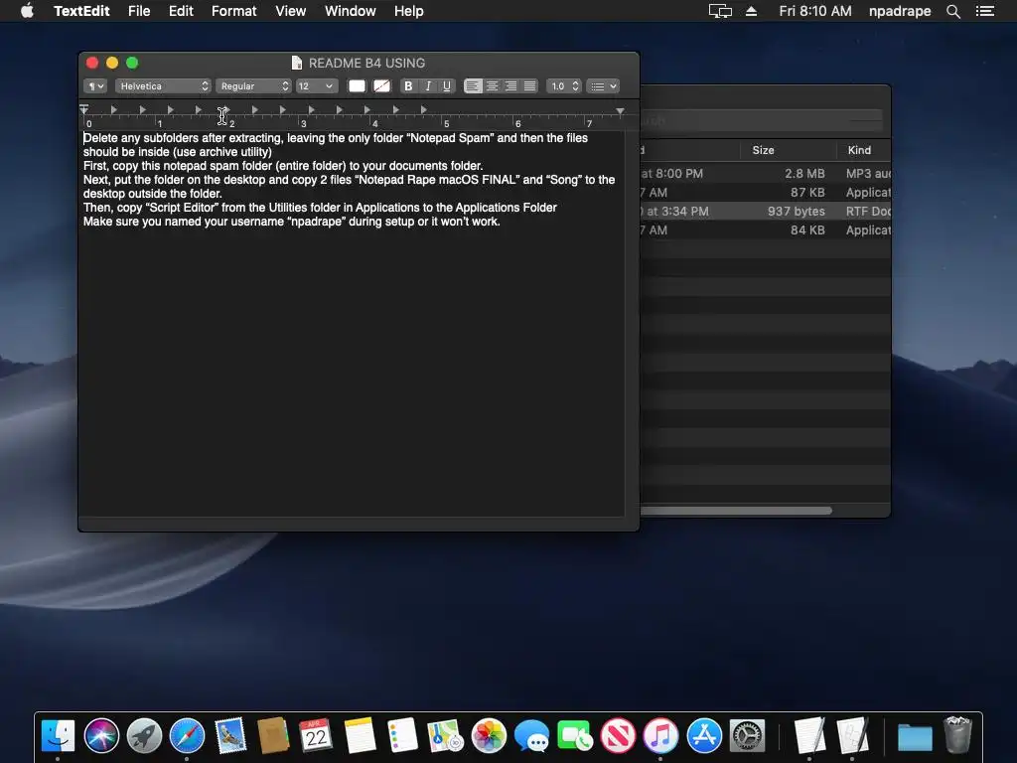The height and width of the screenshot is (763, 1017).
Task: Click the clock showing Fri 8:10 AM
Action: [815, 11]
